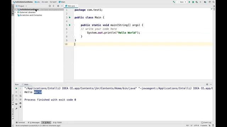Collapse the main method fold marker on line 5
227x127 pixels.
(x=74, y=25)
